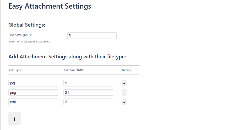
Task: Click the global File Size input field
Action: [92, 36]
